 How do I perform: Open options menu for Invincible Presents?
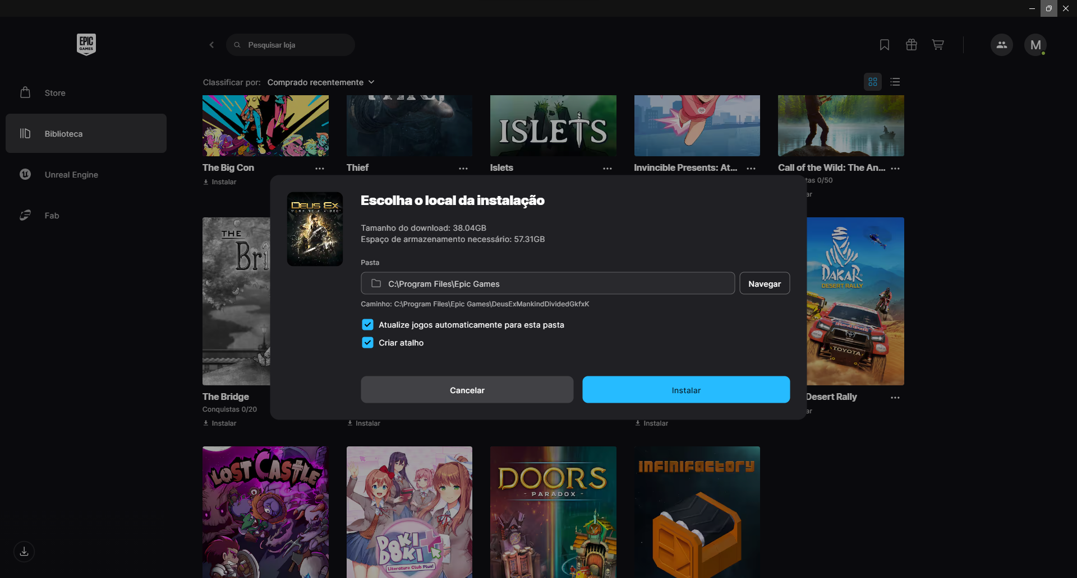tap(751, 168)
